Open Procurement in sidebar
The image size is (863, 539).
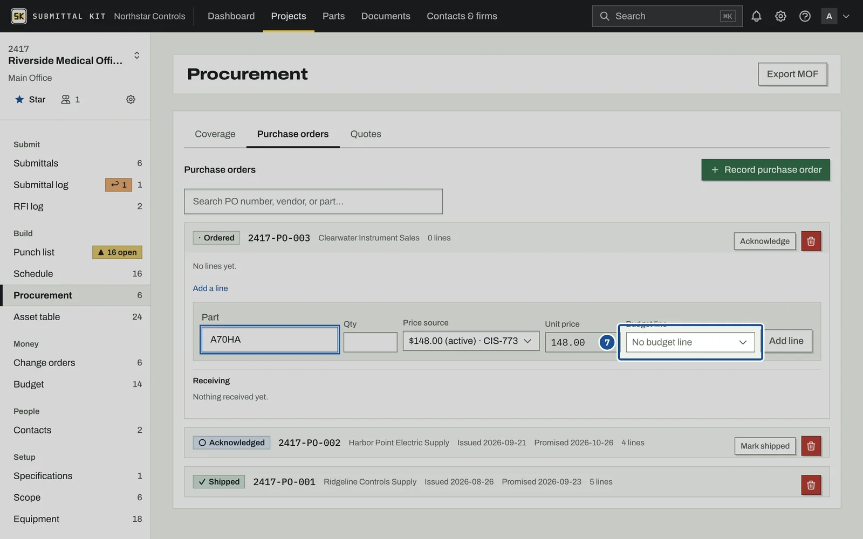pyautogui.click(x=76, y=295)
